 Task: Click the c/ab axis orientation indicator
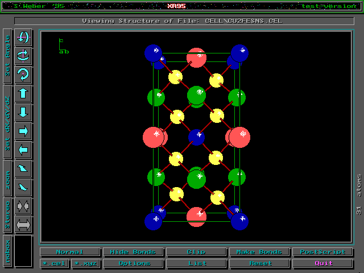click(64, 46)
